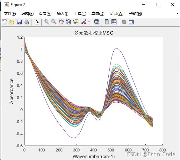Open the 工具(T) menu

click(x=80, y=14)
